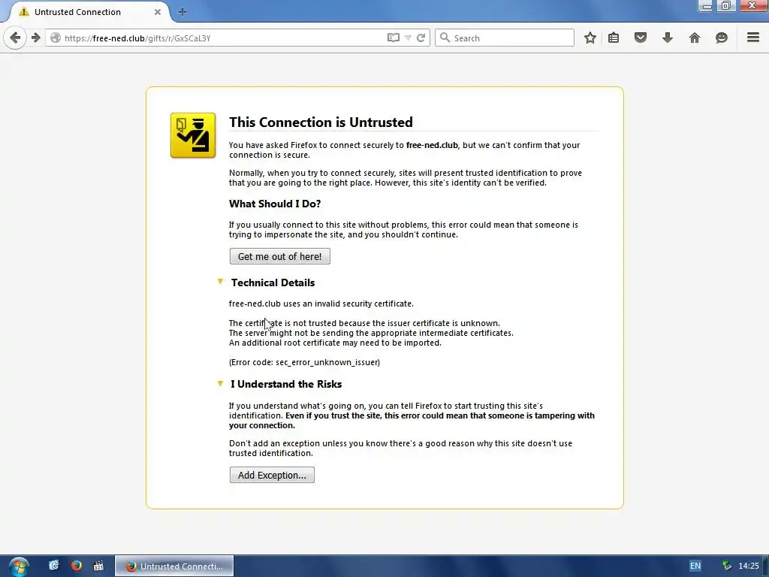Click the forward navigation arrow
This screenshot has width=769, height=577.
coord(35,38)
